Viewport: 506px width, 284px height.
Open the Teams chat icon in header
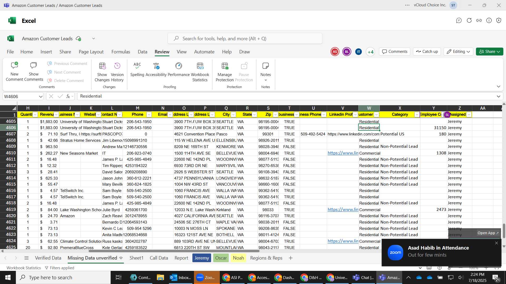click(459, 21)
